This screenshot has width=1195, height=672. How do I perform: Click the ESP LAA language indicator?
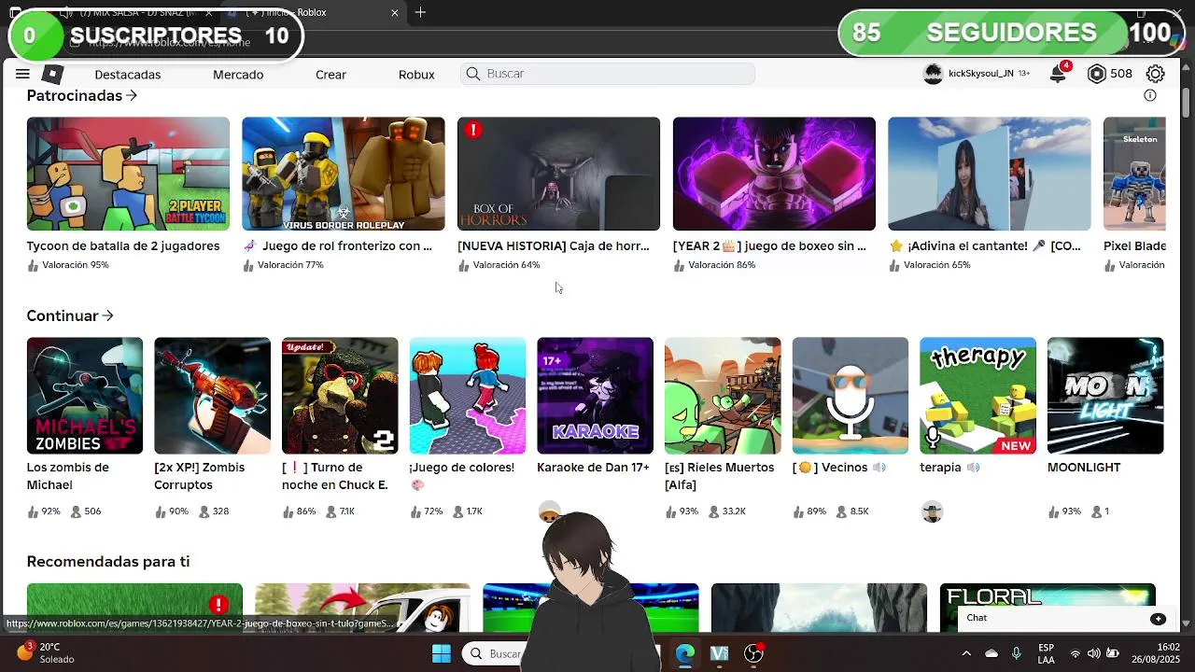(x=1047, y=653)
